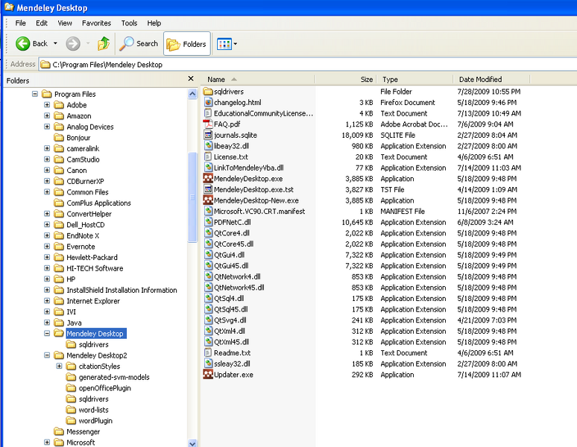Viewport: 577px width, 447px height.
Task: Select the MendeleyDesktop.exe application icon
Action: click(208, 179)
